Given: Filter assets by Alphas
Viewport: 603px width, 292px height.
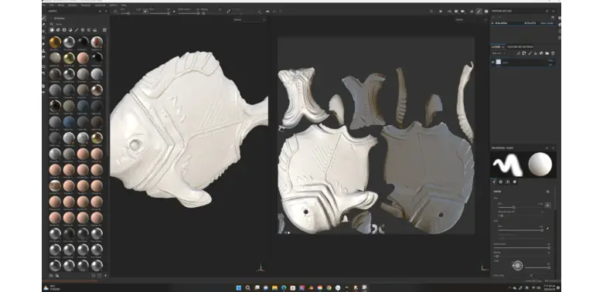Looking at the screenshot, I should (83, 29).
